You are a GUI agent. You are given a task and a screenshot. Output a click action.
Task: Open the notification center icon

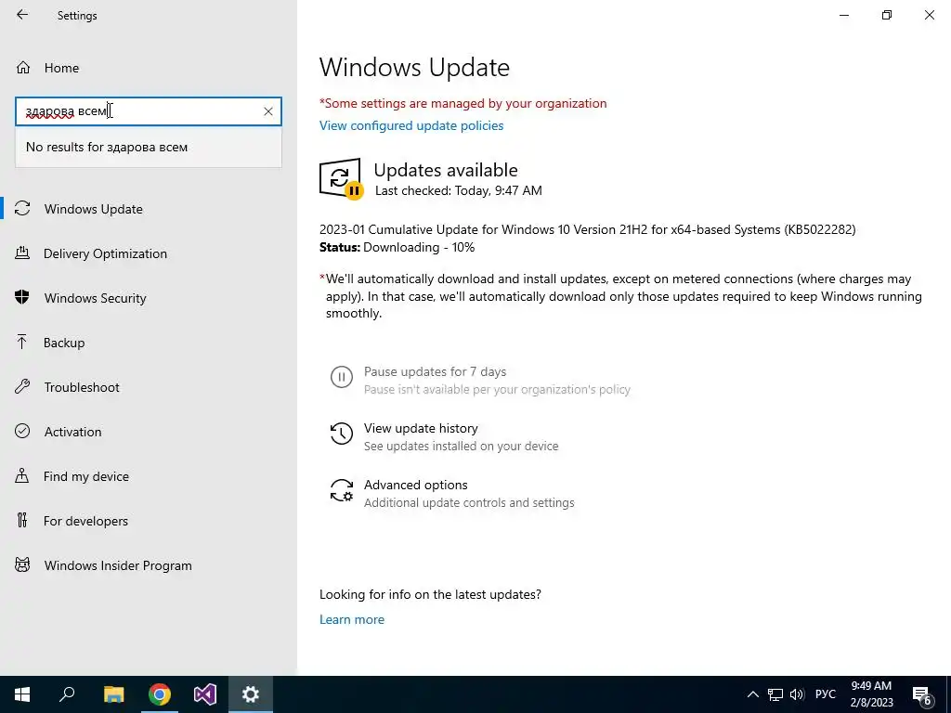click(922, 694)
